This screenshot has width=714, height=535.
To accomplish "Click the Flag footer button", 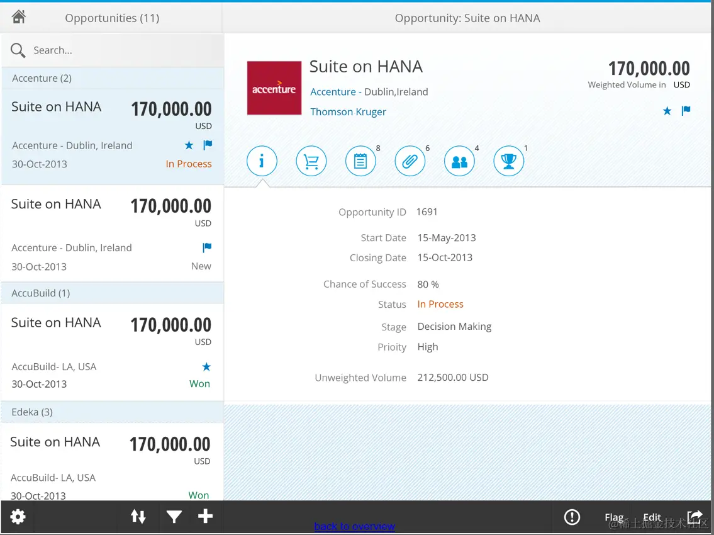I will pos(614,517).
